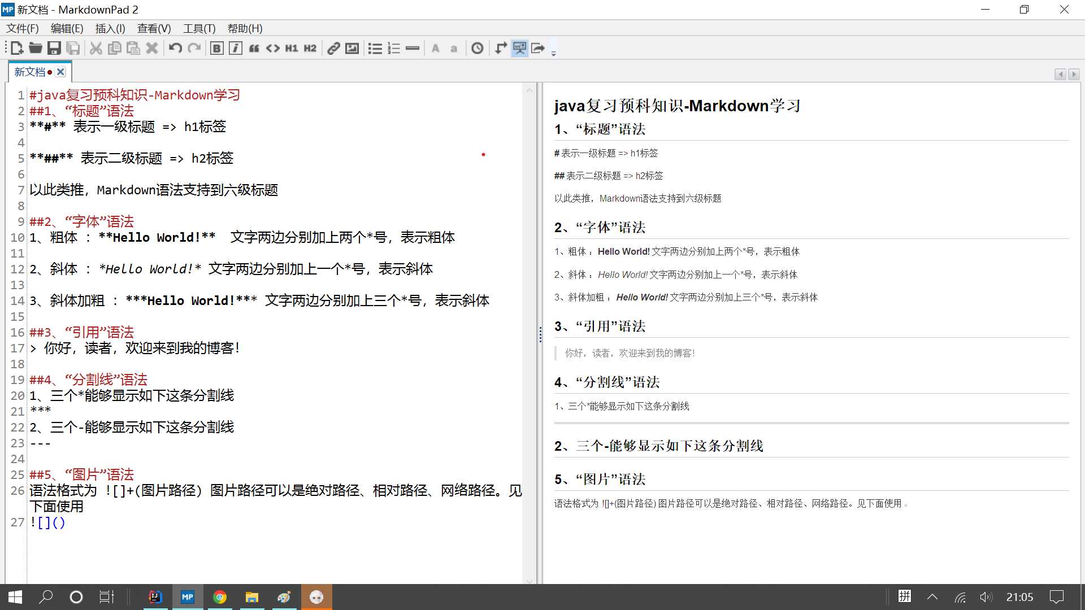The image size is (1085, 610).
Task: Open the 查看(V) menu
Action: click(154, 28)
